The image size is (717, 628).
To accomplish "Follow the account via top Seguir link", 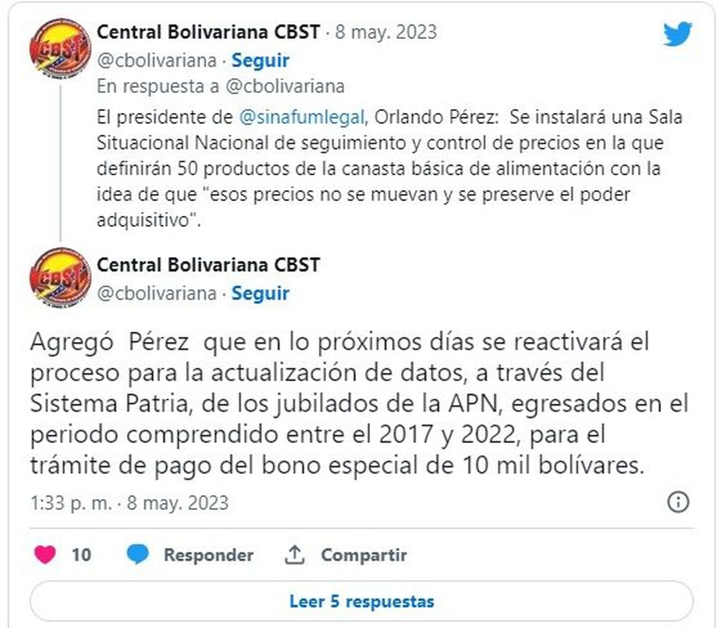I will pos(260,61).
